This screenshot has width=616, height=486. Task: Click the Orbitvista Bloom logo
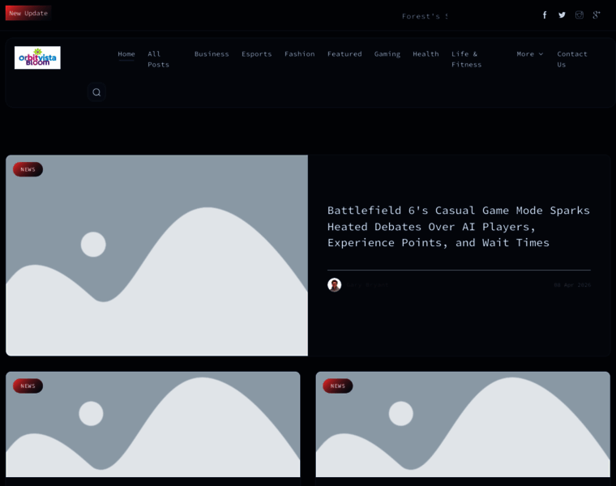(x=37, y=58)
